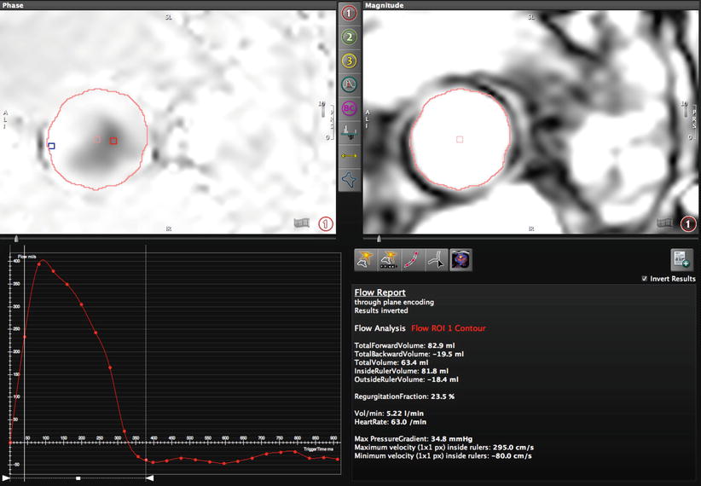
Task: Uncheck the Invert Results checkbox
Action: pos(643,279)
